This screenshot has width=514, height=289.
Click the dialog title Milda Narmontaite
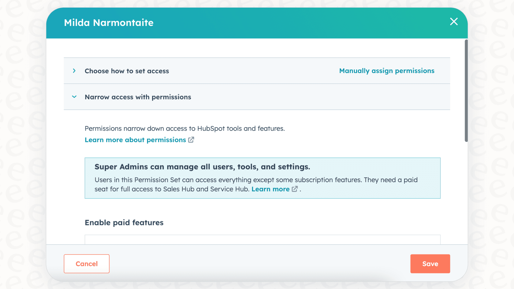click(109, 22)
